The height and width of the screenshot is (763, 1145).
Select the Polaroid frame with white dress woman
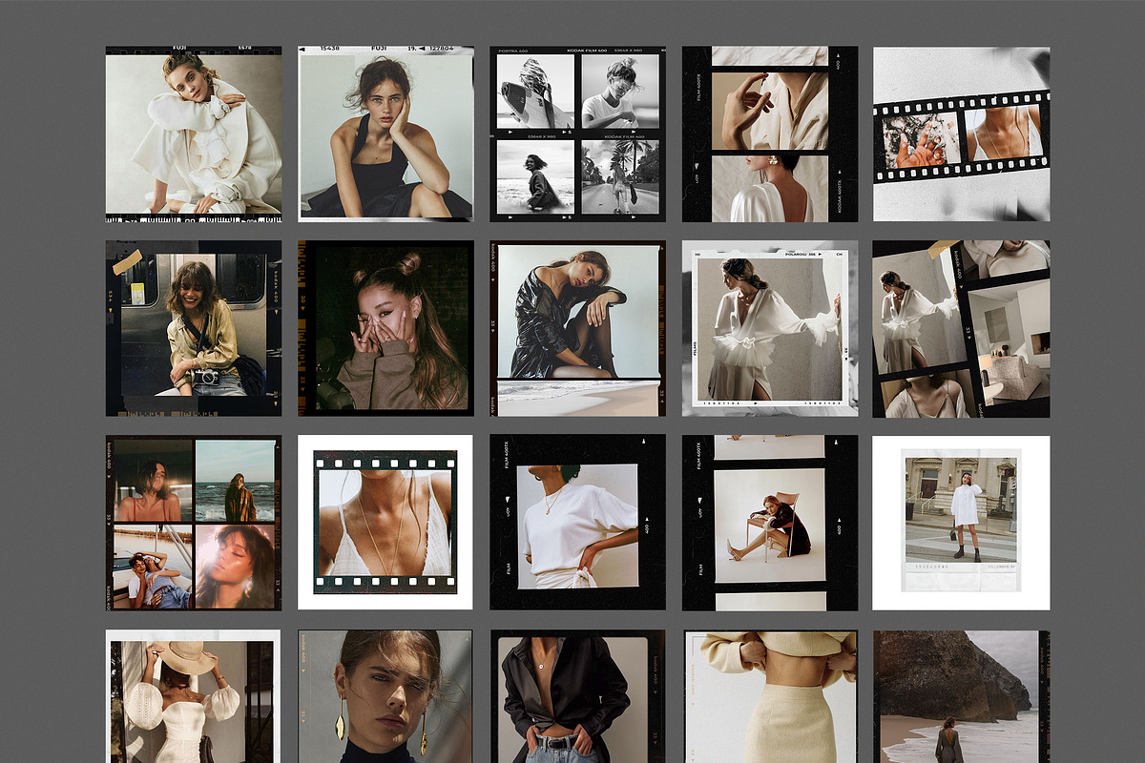[x=770, y=328]
